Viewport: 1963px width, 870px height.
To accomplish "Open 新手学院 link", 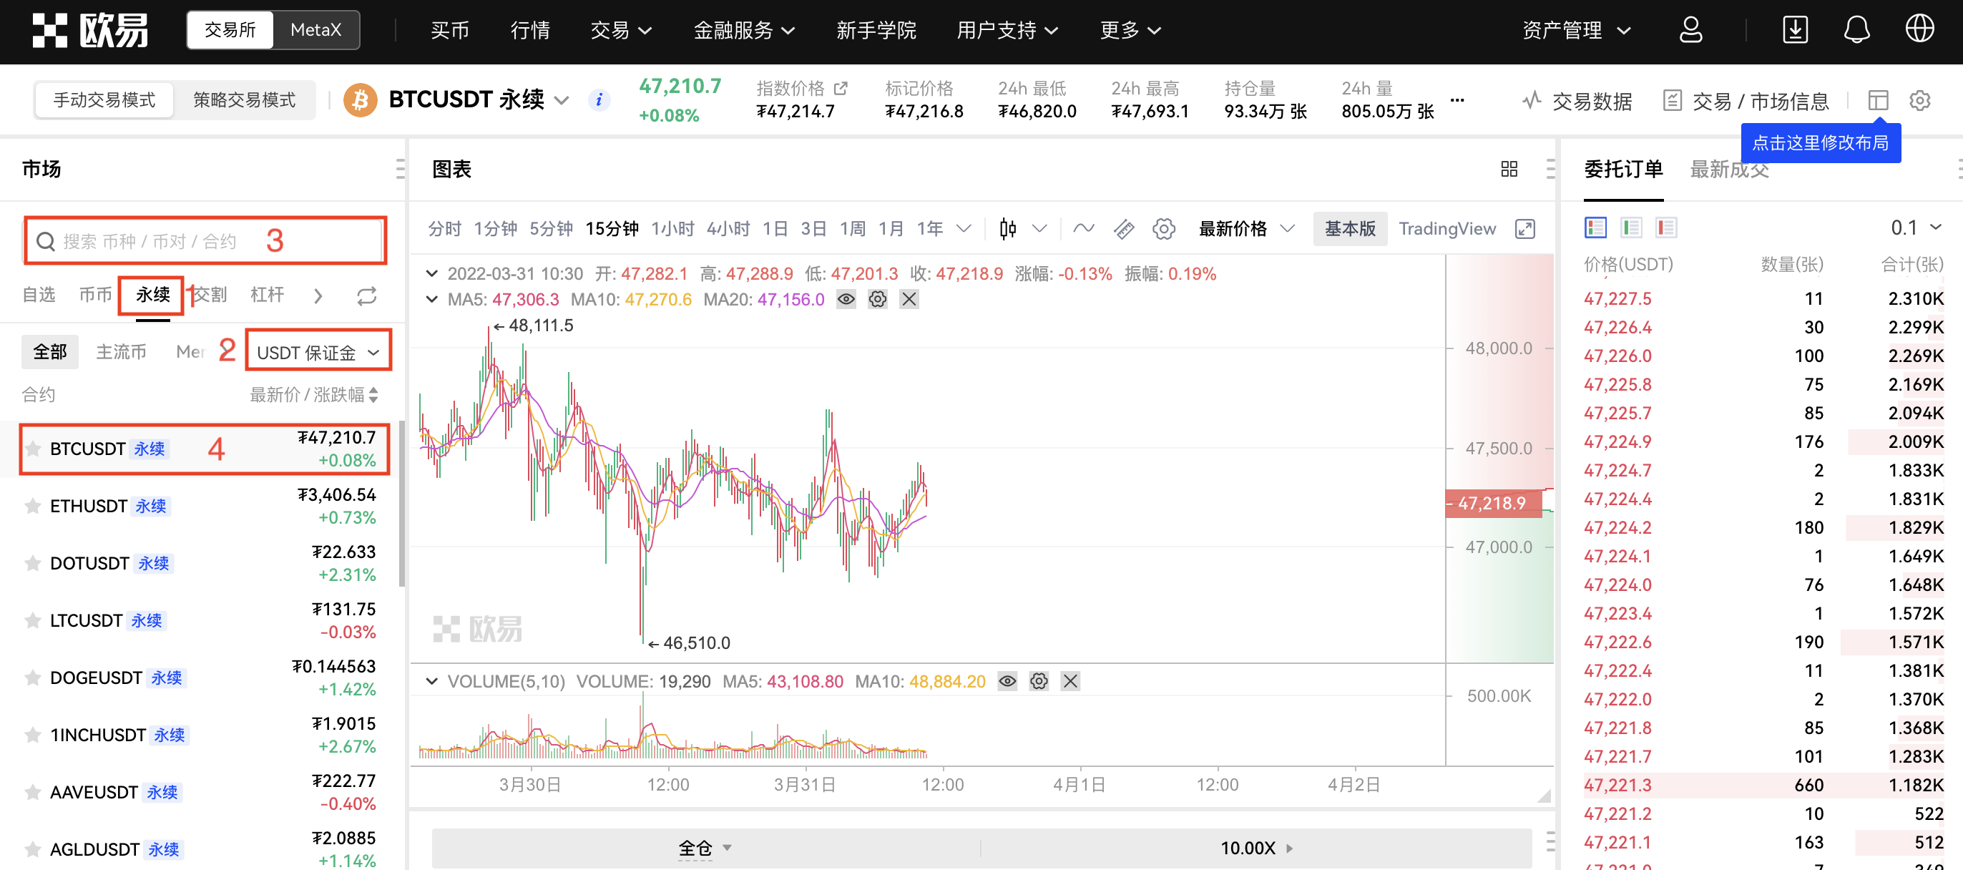I will tap(876, 31).
